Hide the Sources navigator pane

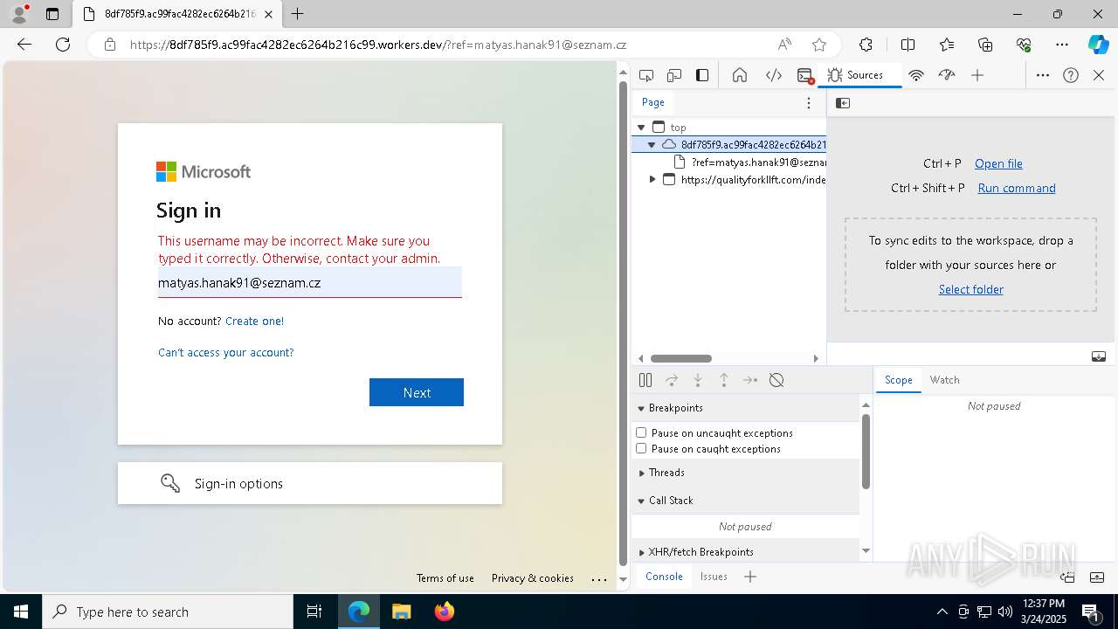click(x=843, y=103)
